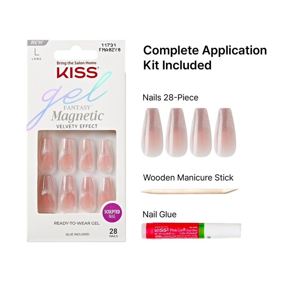Click the Ready-To-Wear Gel text on box
Screen dimensions: 282x282
point(76,223)
